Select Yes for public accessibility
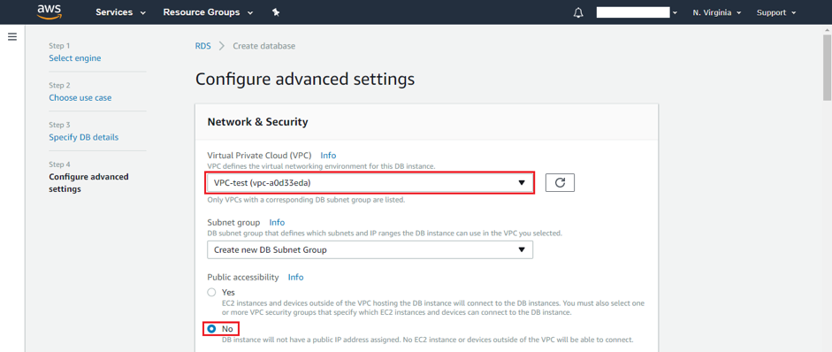 (211, 292)
